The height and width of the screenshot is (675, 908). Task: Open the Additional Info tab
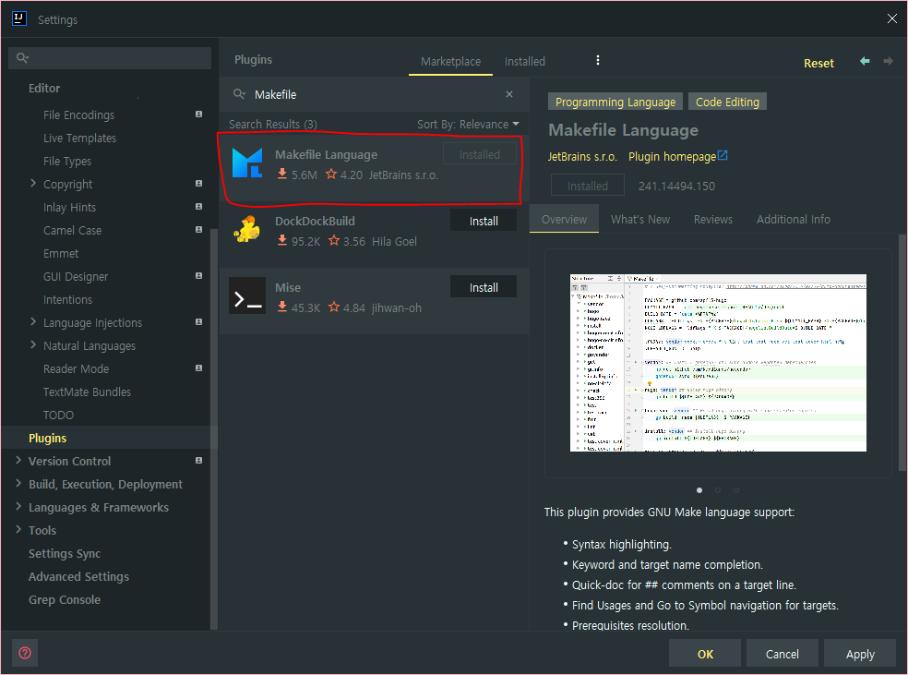[x=794, y=219]
